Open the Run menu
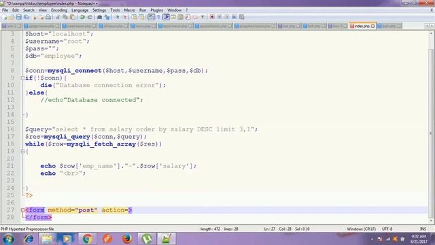The image size is (435, 245). 143,10
